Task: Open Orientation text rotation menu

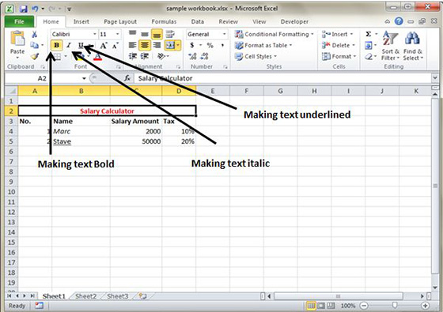Action: [163, 56]
